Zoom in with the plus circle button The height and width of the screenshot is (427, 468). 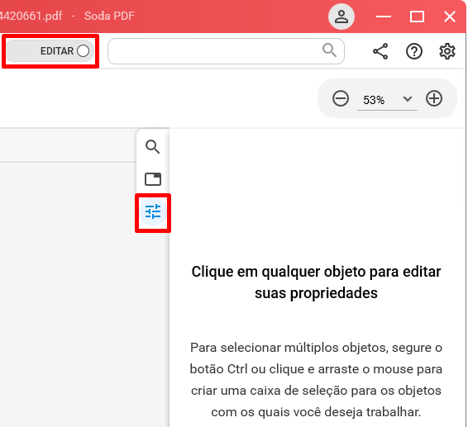[434, 98]
